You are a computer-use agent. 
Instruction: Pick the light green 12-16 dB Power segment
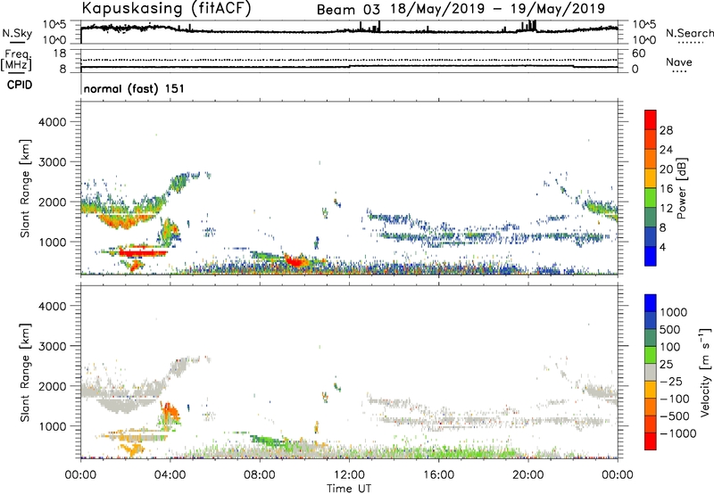651,198
